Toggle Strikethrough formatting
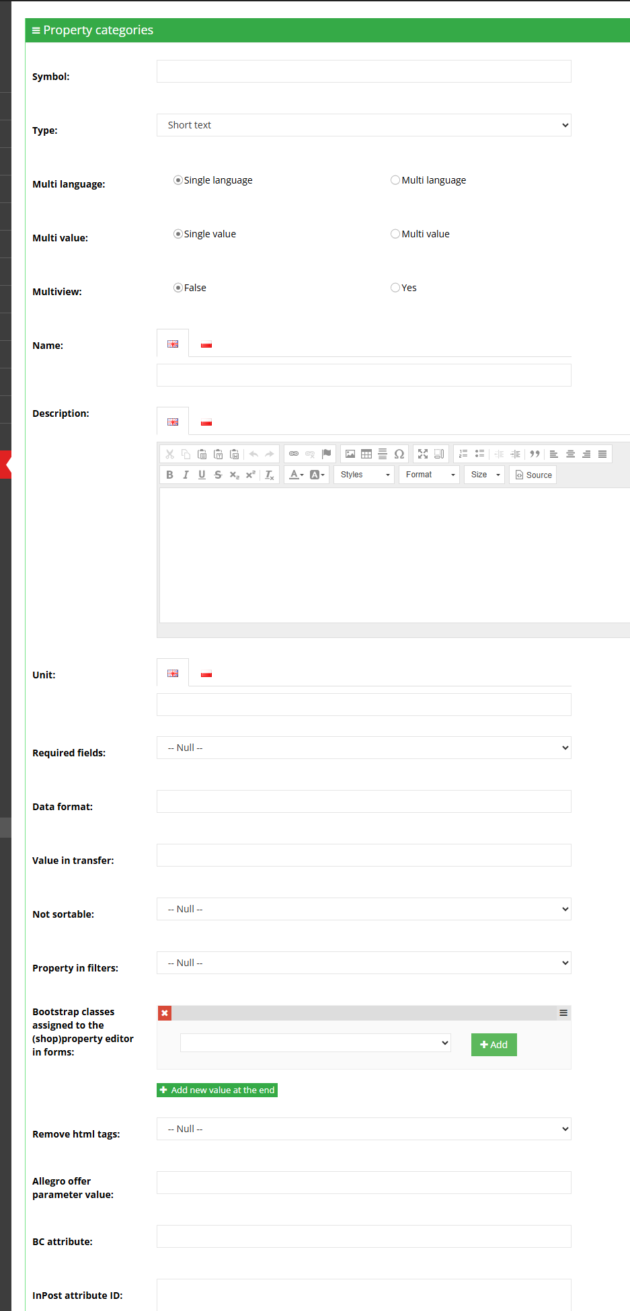 point(218,475)
